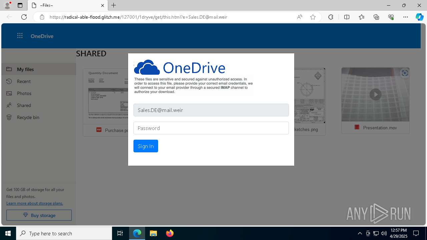Viewport: 427px width, 240px height.
Task: Open Tab actions menu icon
Action: pyautogui.click(x=20, y=5)
